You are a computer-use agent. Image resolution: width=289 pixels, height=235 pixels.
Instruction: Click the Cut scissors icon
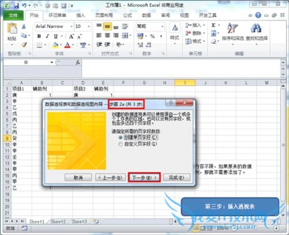tap(24, 27)
